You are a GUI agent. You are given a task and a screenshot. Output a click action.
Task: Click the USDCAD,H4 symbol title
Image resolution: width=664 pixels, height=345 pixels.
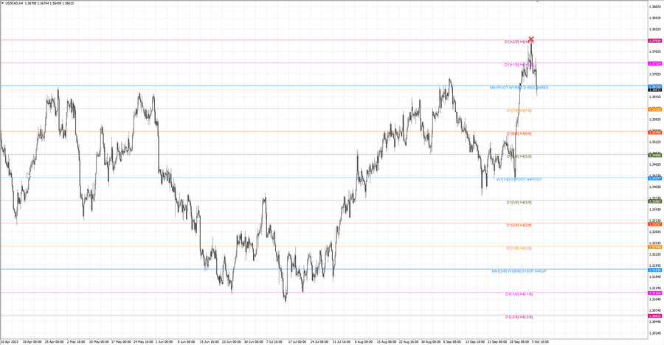[x=14, y=3]
